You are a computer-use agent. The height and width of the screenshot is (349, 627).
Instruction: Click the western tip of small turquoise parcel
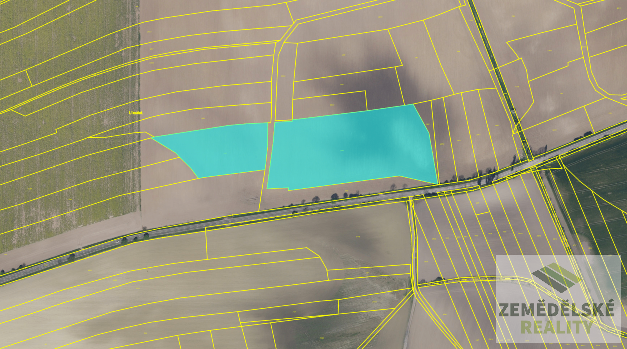coord(154,138)
